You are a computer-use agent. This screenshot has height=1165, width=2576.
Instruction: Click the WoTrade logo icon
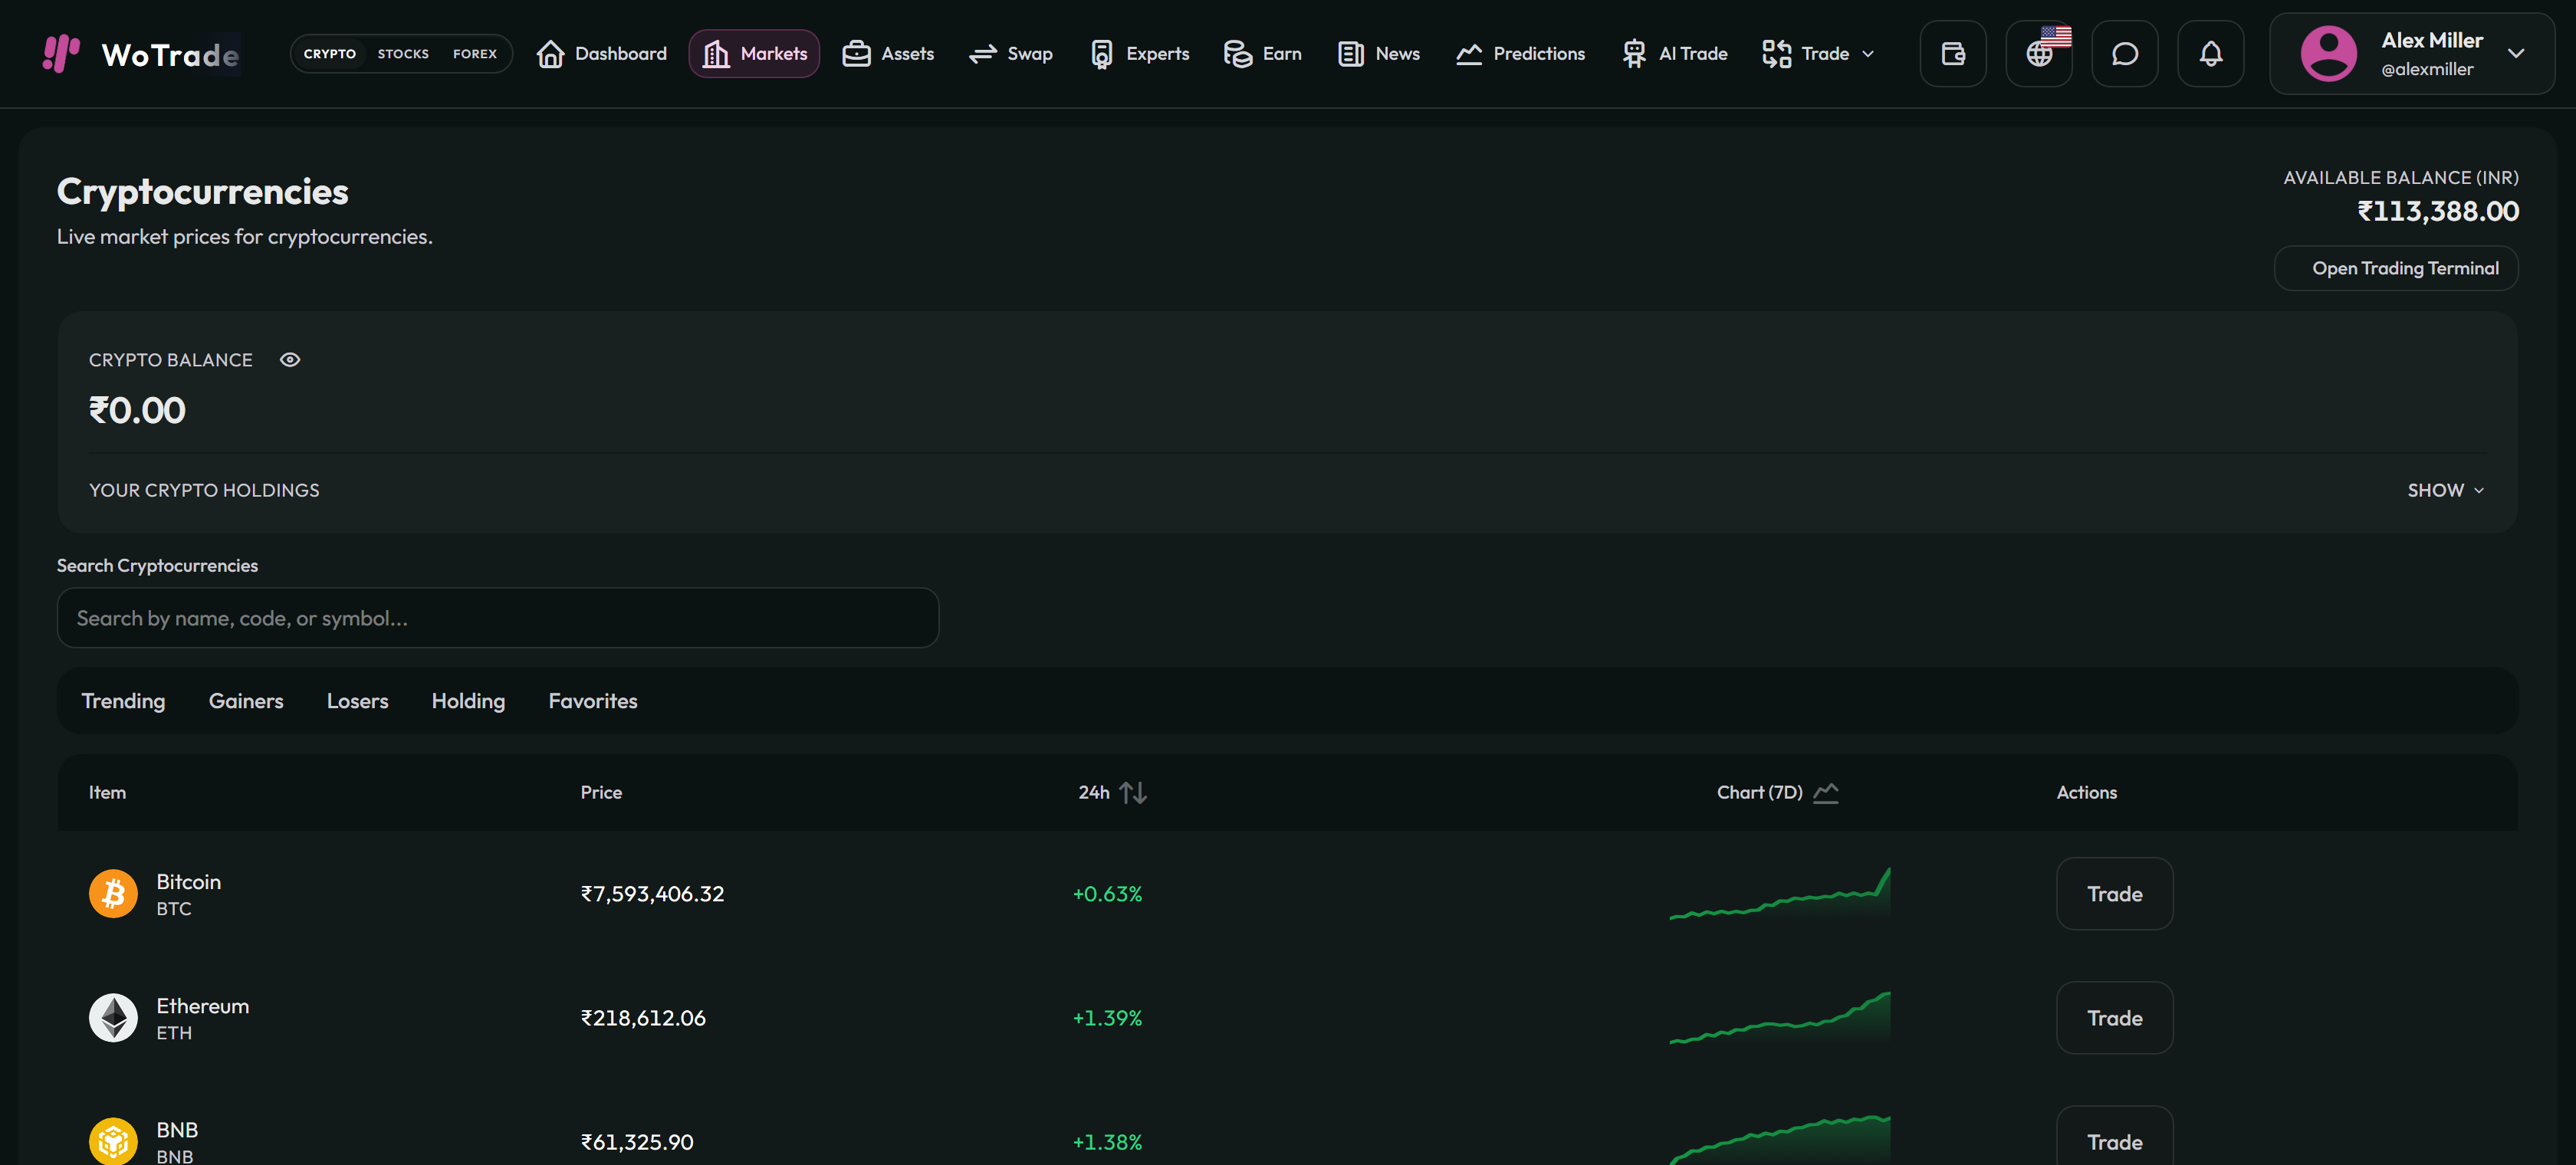(61, 53)
